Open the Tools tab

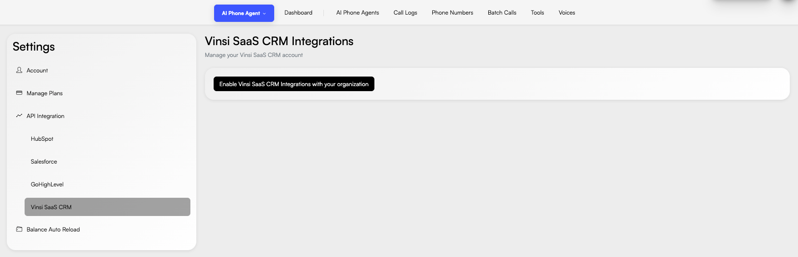537,13
